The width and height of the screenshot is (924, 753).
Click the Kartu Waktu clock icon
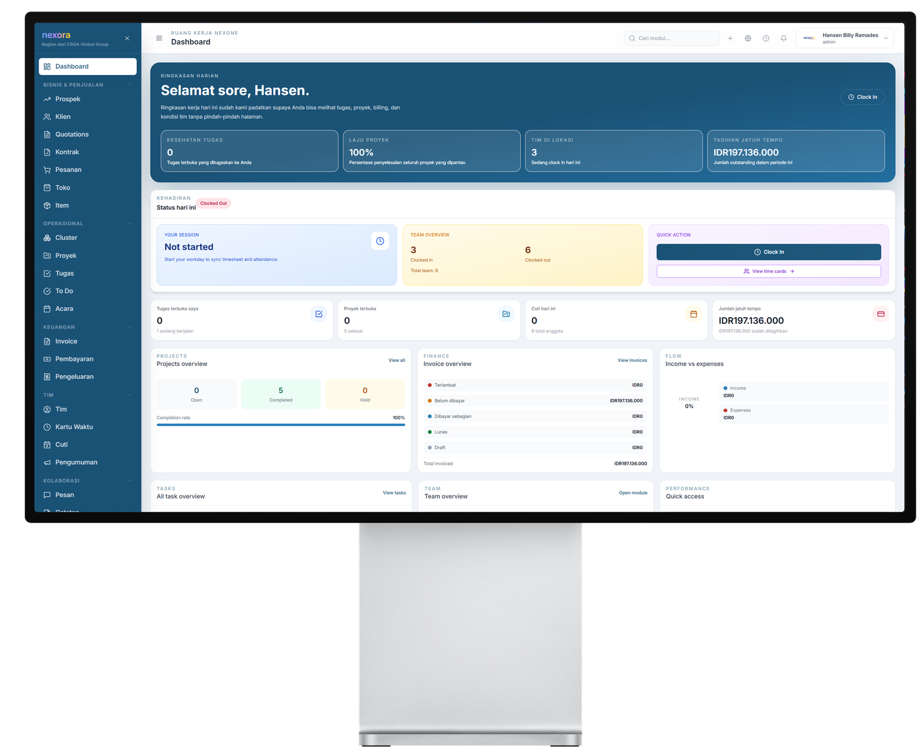pos(47,427)
